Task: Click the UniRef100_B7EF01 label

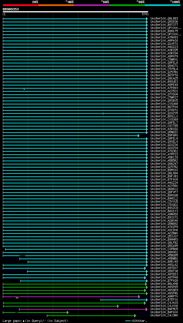Action: pyautogui.click(x=164, y=299)
